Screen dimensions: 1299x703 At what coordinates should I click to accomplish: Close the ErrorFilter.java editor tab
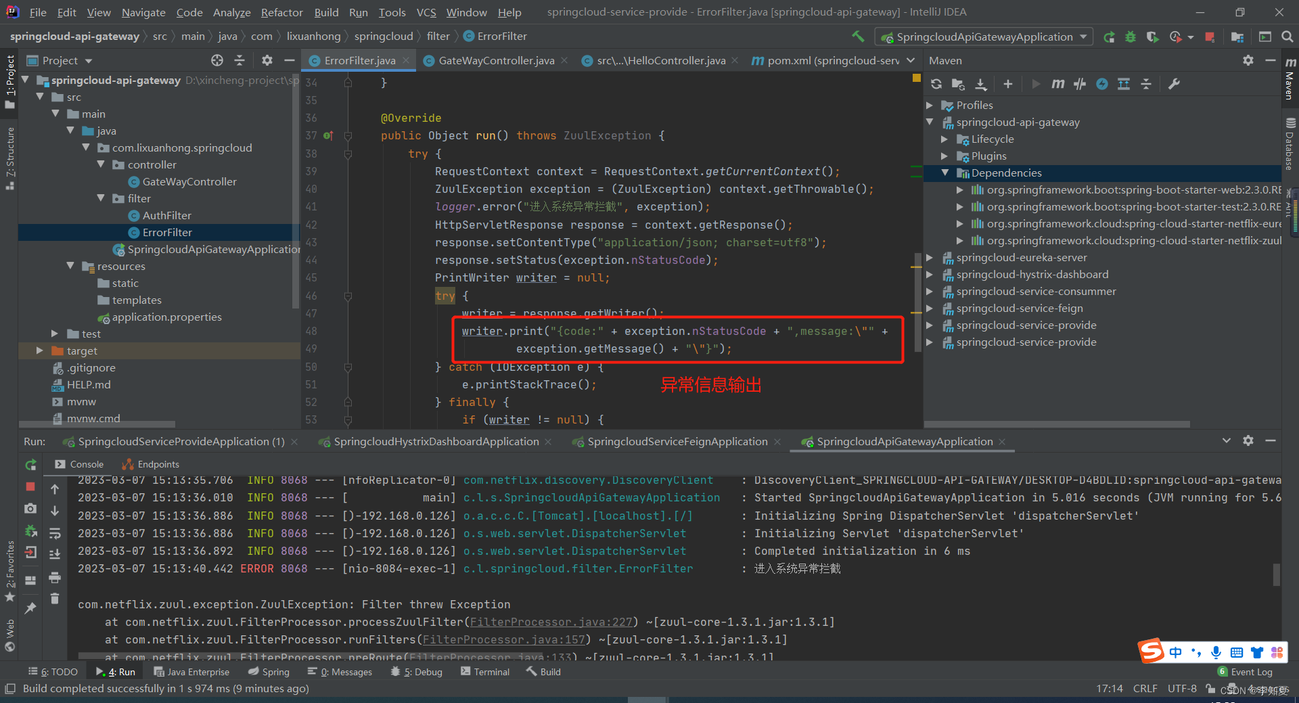406,60
